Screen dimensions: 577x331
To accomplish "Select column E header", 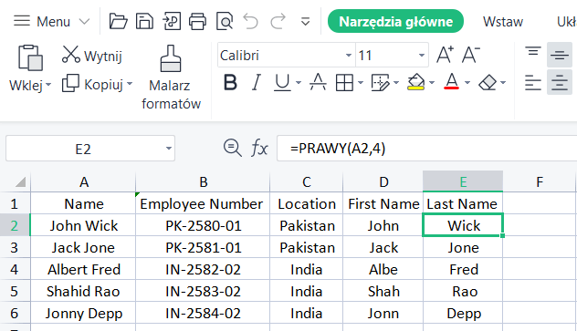I will pyautogui.click(x=463, y=181).
